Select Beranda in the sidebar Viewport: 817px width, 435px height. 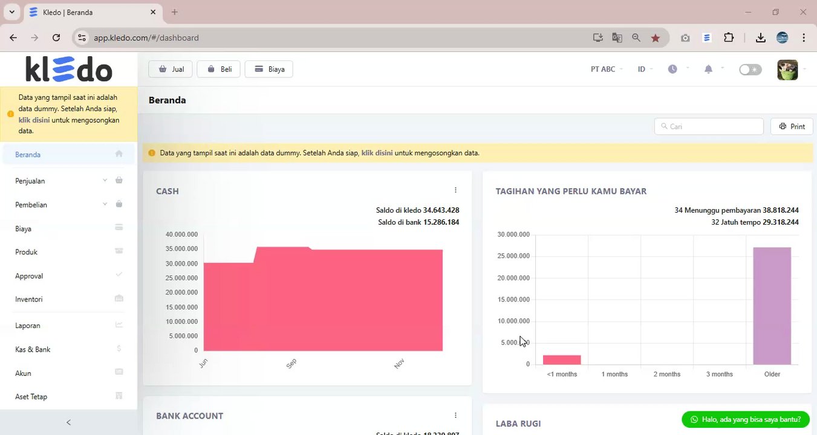[x=68, y=154]
